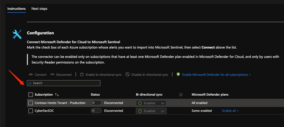Click the magnifier icon in Search box

30,83
